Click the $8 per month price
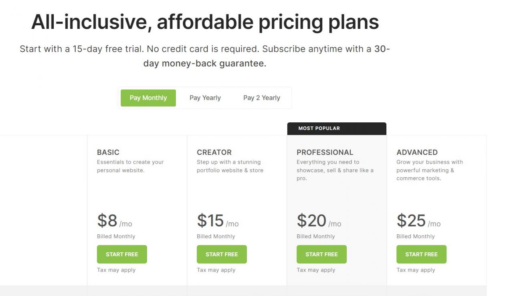Viewport: 505px width, 296px height. [114, 221]
